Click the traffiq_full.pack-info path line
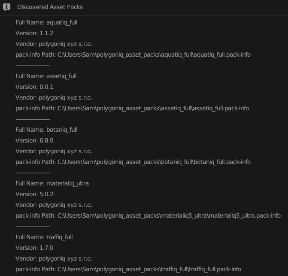This screenshot has height=276, width=288. (x=128, y=269)
